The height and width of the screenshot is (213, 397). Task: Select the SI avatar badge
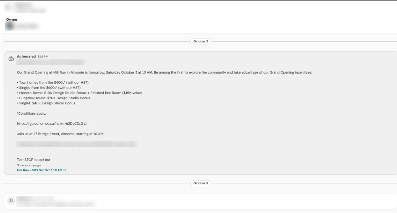(11, 201)
